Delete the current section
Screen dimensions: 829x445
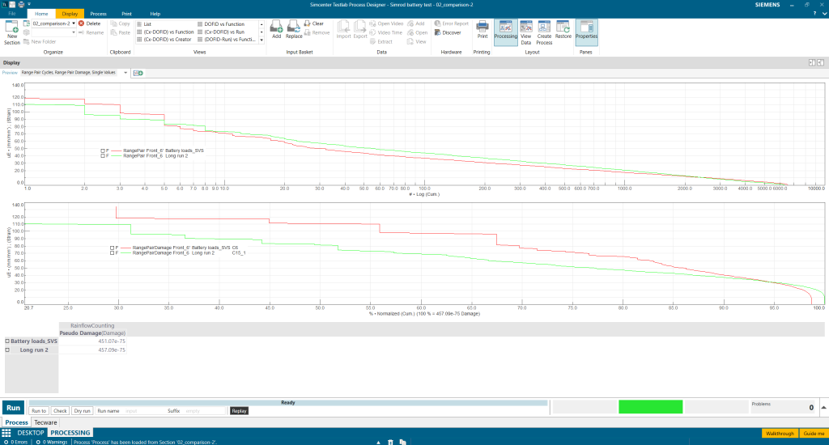click(x=89, y=23)
